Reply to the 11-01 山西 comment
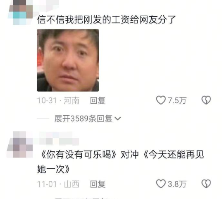The height and width of the screenshot is (199, 222). (x=98, y=184)
